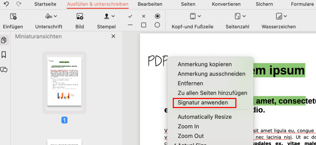This screenshot has width=316, height=145.
Task: Click the Seitenzahl page number icon
Action: 237,16
